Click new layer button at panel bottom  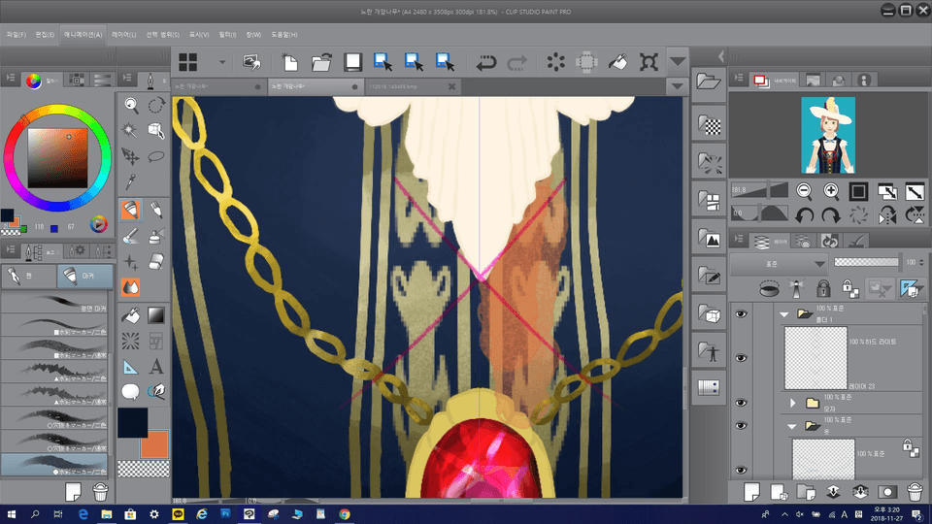pos(751,491)
